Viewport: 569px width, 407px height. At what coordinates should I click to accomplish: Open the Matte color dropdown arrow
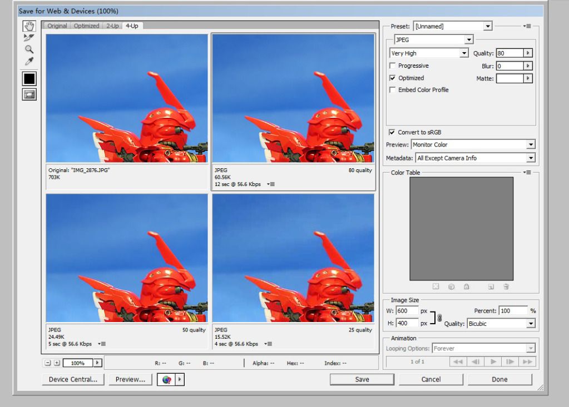(528, 78)
